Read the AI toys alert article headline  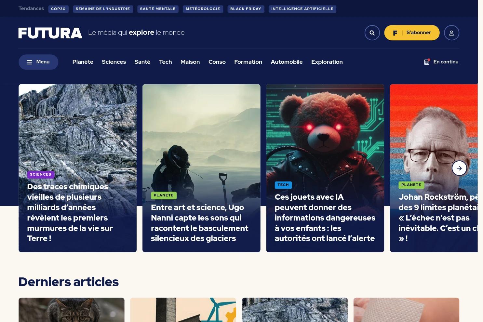click(325, 218)
